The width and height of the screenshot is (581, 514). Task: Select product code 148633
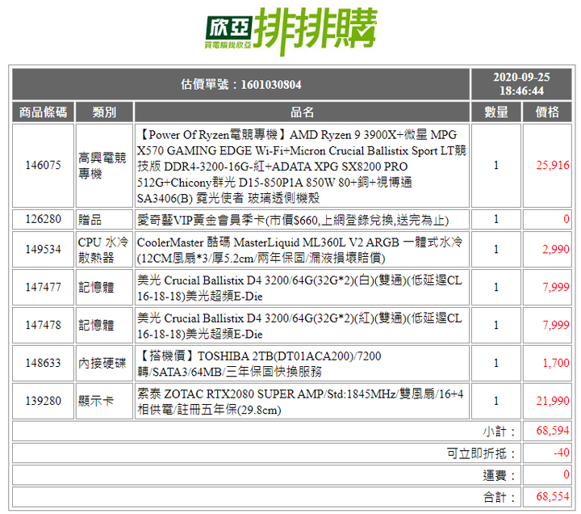point(43,363)
